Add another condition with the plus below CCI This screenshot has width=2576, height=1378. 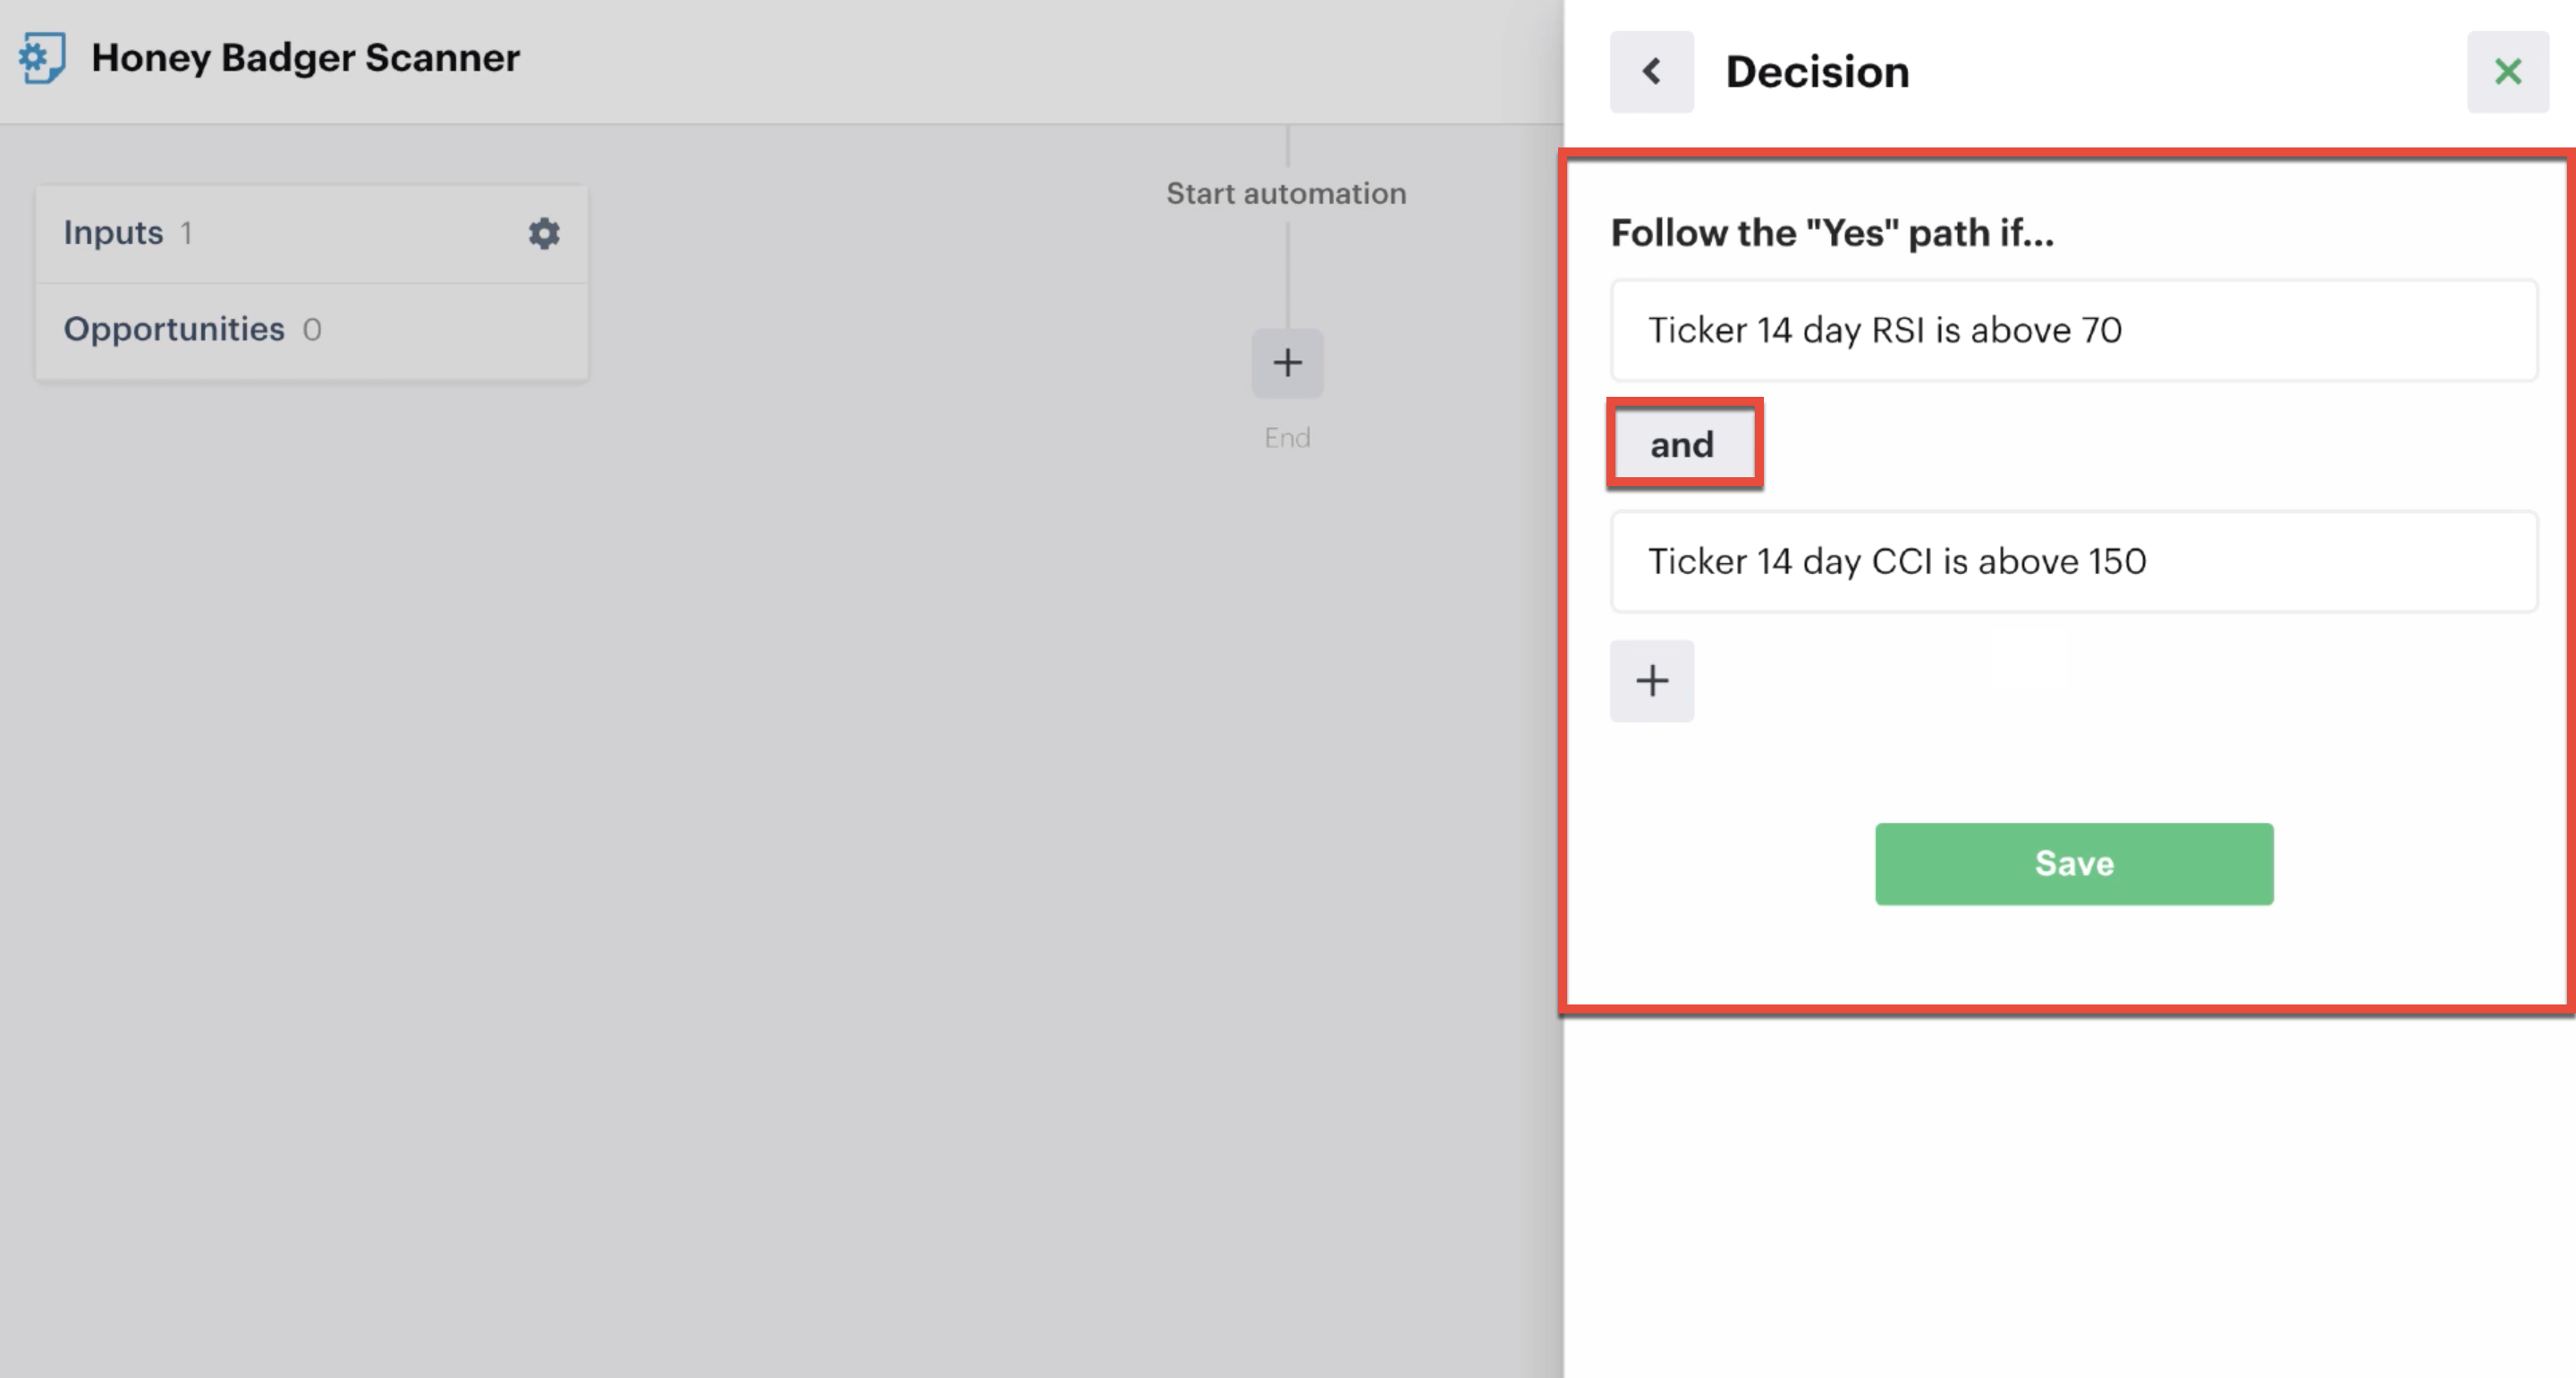click(x=1652, y=680)
